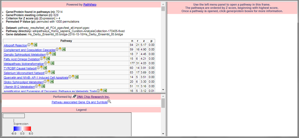Screen dimensions: 299x138
Task: Open the DNA Chip Research Inc. link
Action: pyautogui.click(x=93, y=97)
